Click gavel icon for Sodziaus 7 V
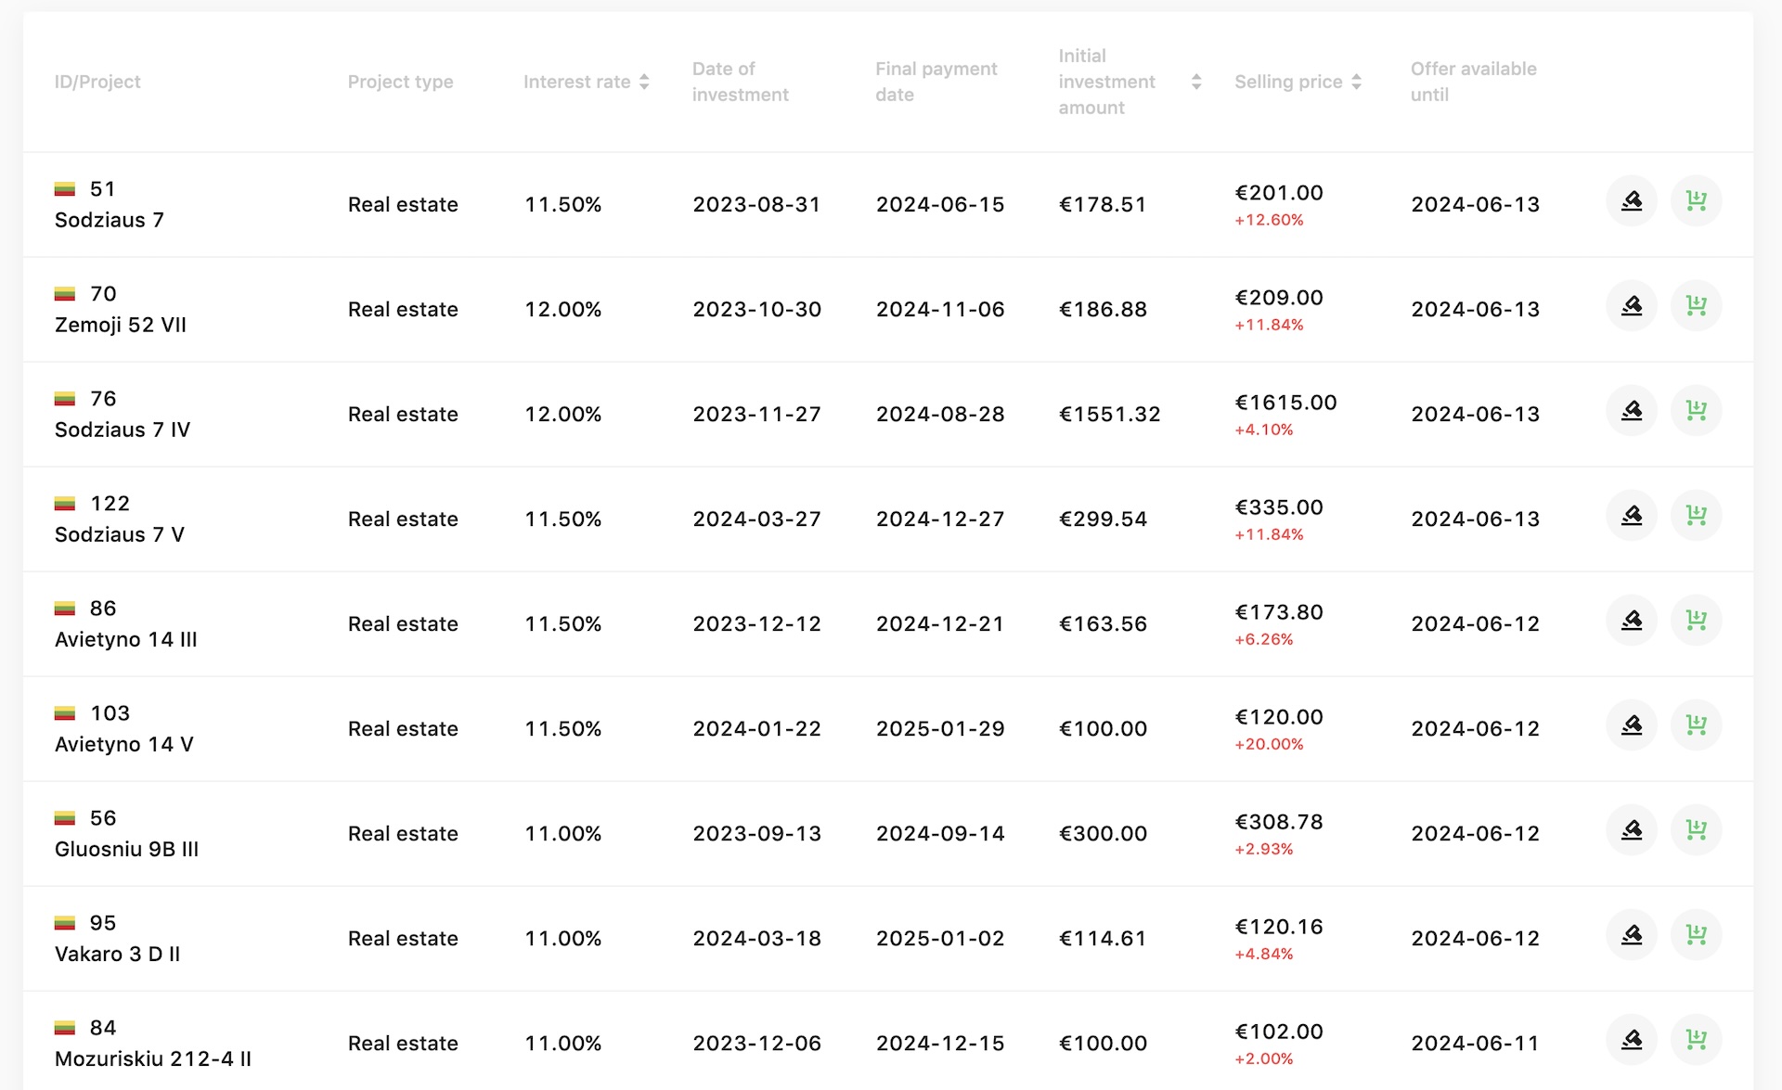Screen dimensions: 1782x1090 [1631, 516]
